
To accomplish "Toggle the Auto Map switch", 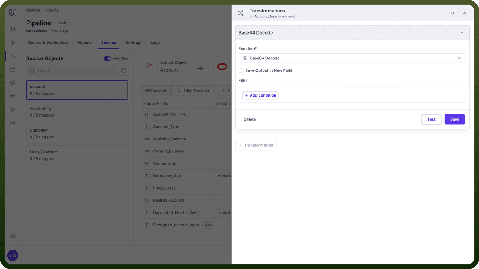I will (x=107, y=58).
